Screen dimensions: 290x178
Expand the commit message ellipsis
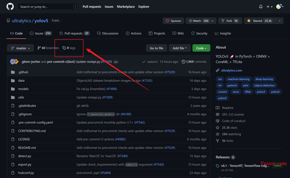(x=116, y=62)
